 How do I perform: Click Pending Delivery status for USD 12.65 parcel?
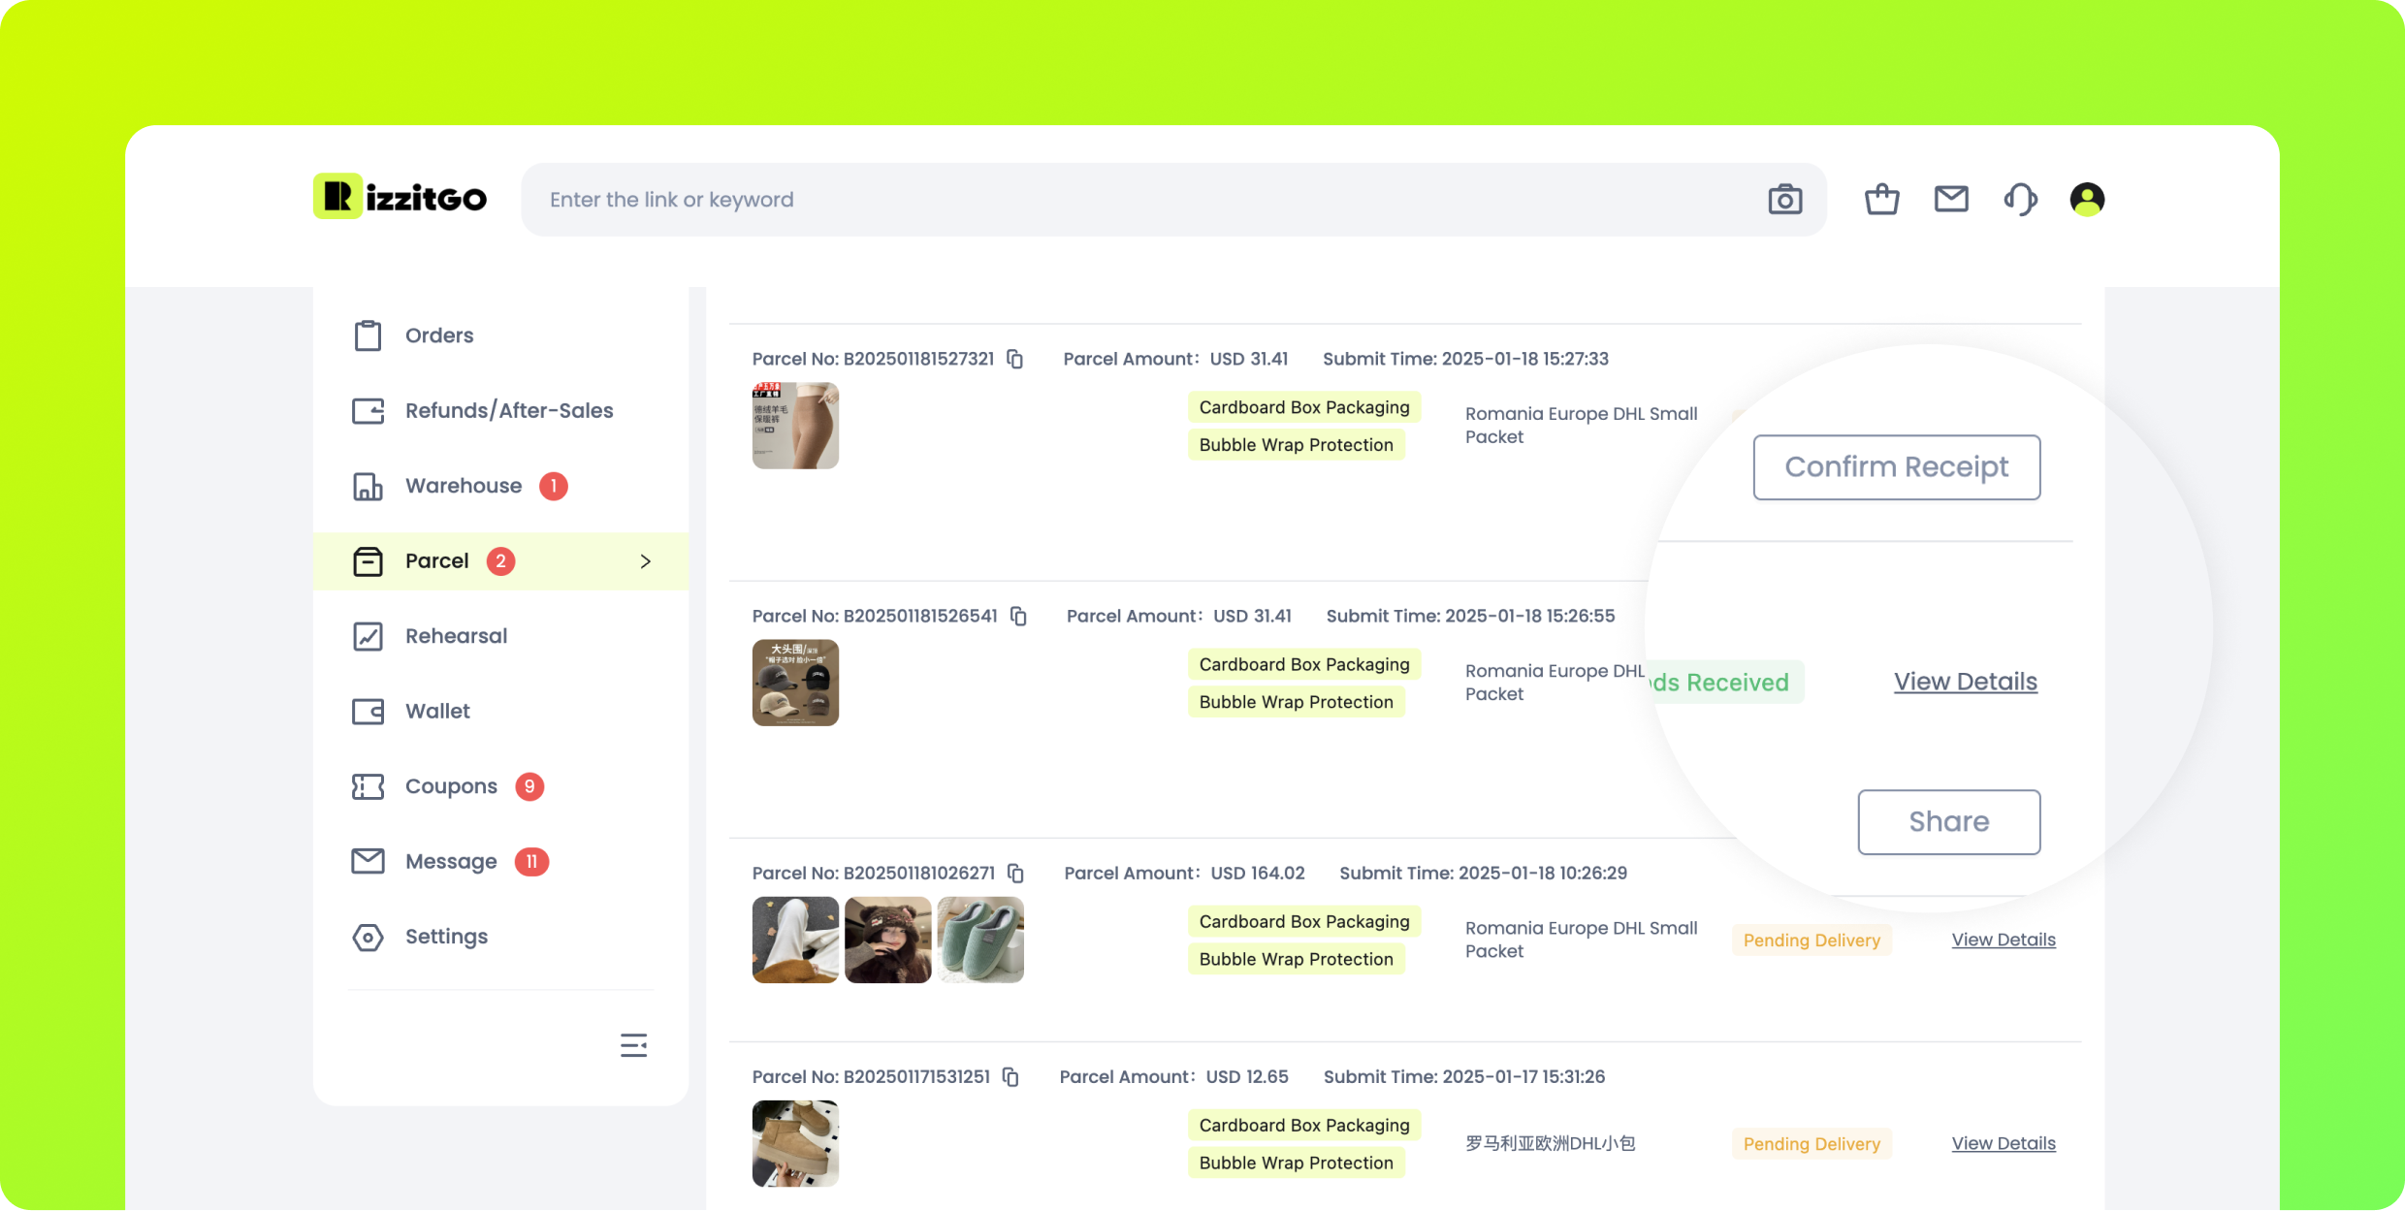click(x=1812, y=1143)
